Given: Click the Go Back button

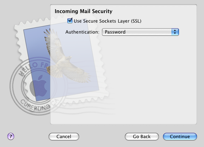Looking at the screenshot, I should coord(142,137).
